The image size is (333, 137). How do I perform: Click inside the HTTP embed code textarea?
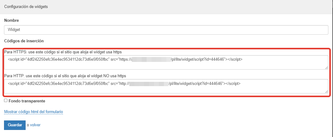tap(166, 86)
